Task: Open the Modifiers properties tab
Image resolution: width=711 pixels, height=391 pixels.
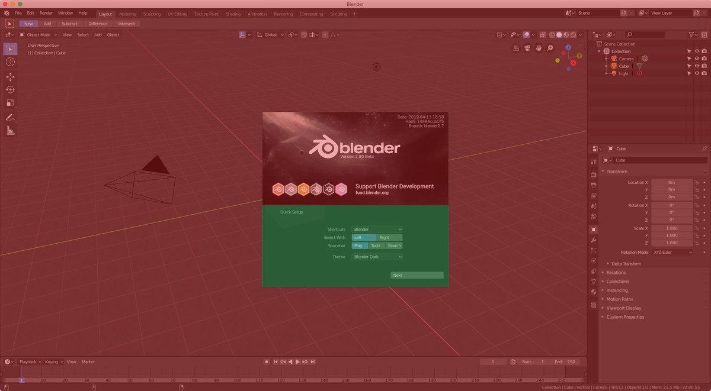Action: click(x=594, y=240)
